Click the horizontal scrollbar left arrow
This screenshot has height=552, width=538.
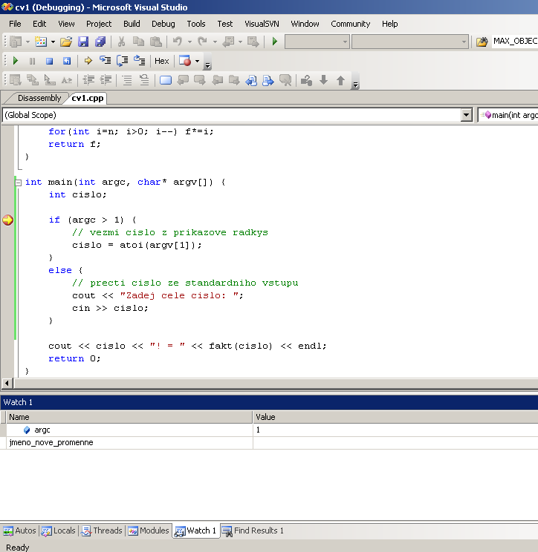[x=7, y=383]
